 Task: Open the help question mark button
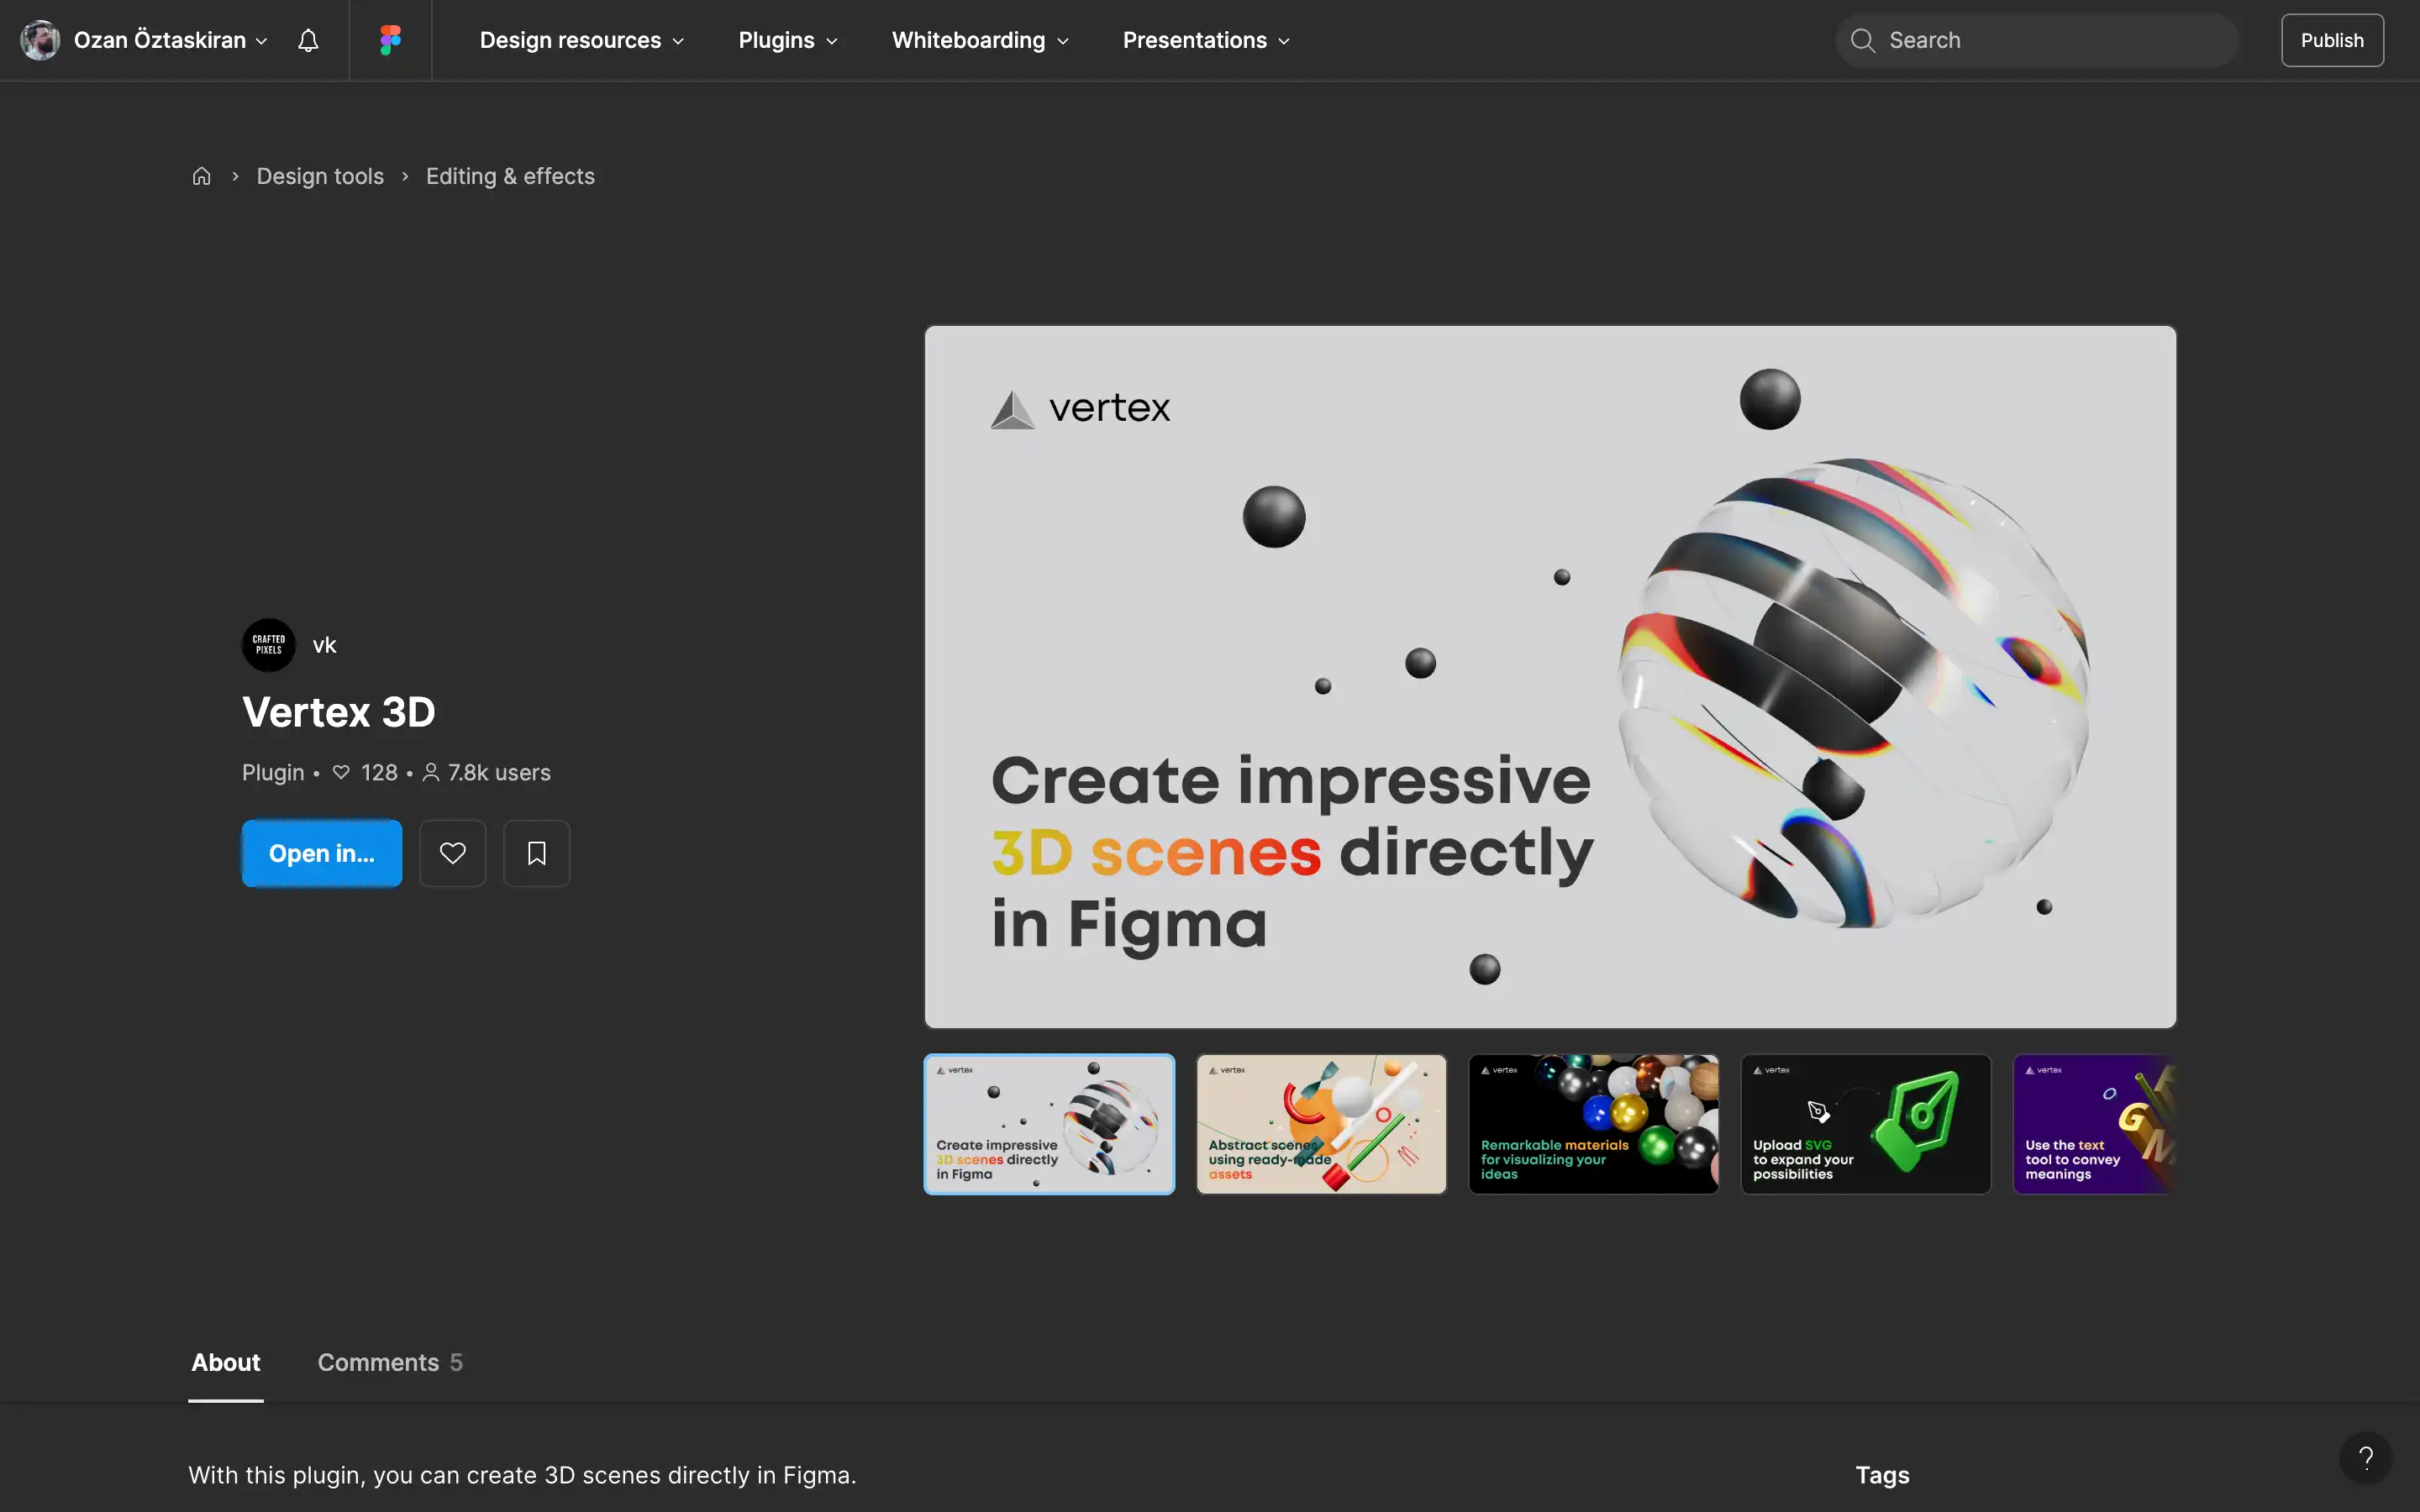(2365, 1458)
